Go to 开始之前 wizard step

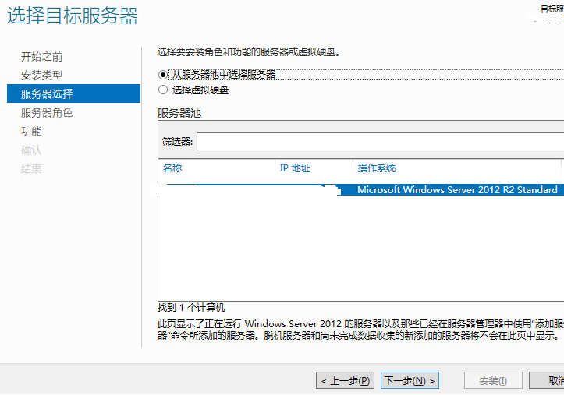(41, 57)
